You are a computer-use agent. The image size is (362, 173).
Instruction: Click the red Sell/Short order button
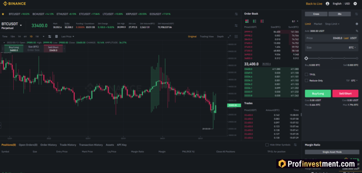[x=345, y=94]
